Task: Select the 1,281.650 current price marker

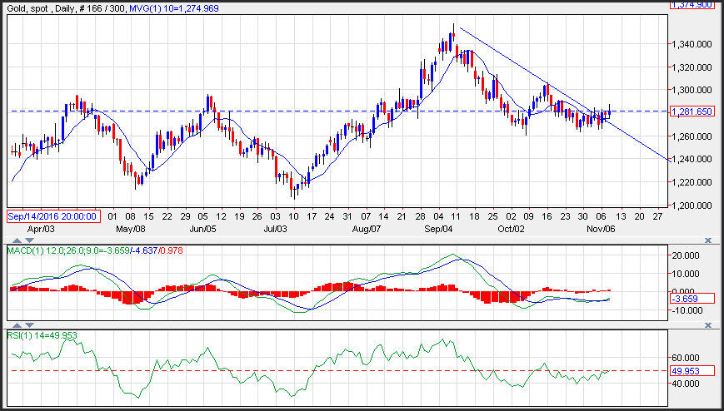Action: (692, 111)
